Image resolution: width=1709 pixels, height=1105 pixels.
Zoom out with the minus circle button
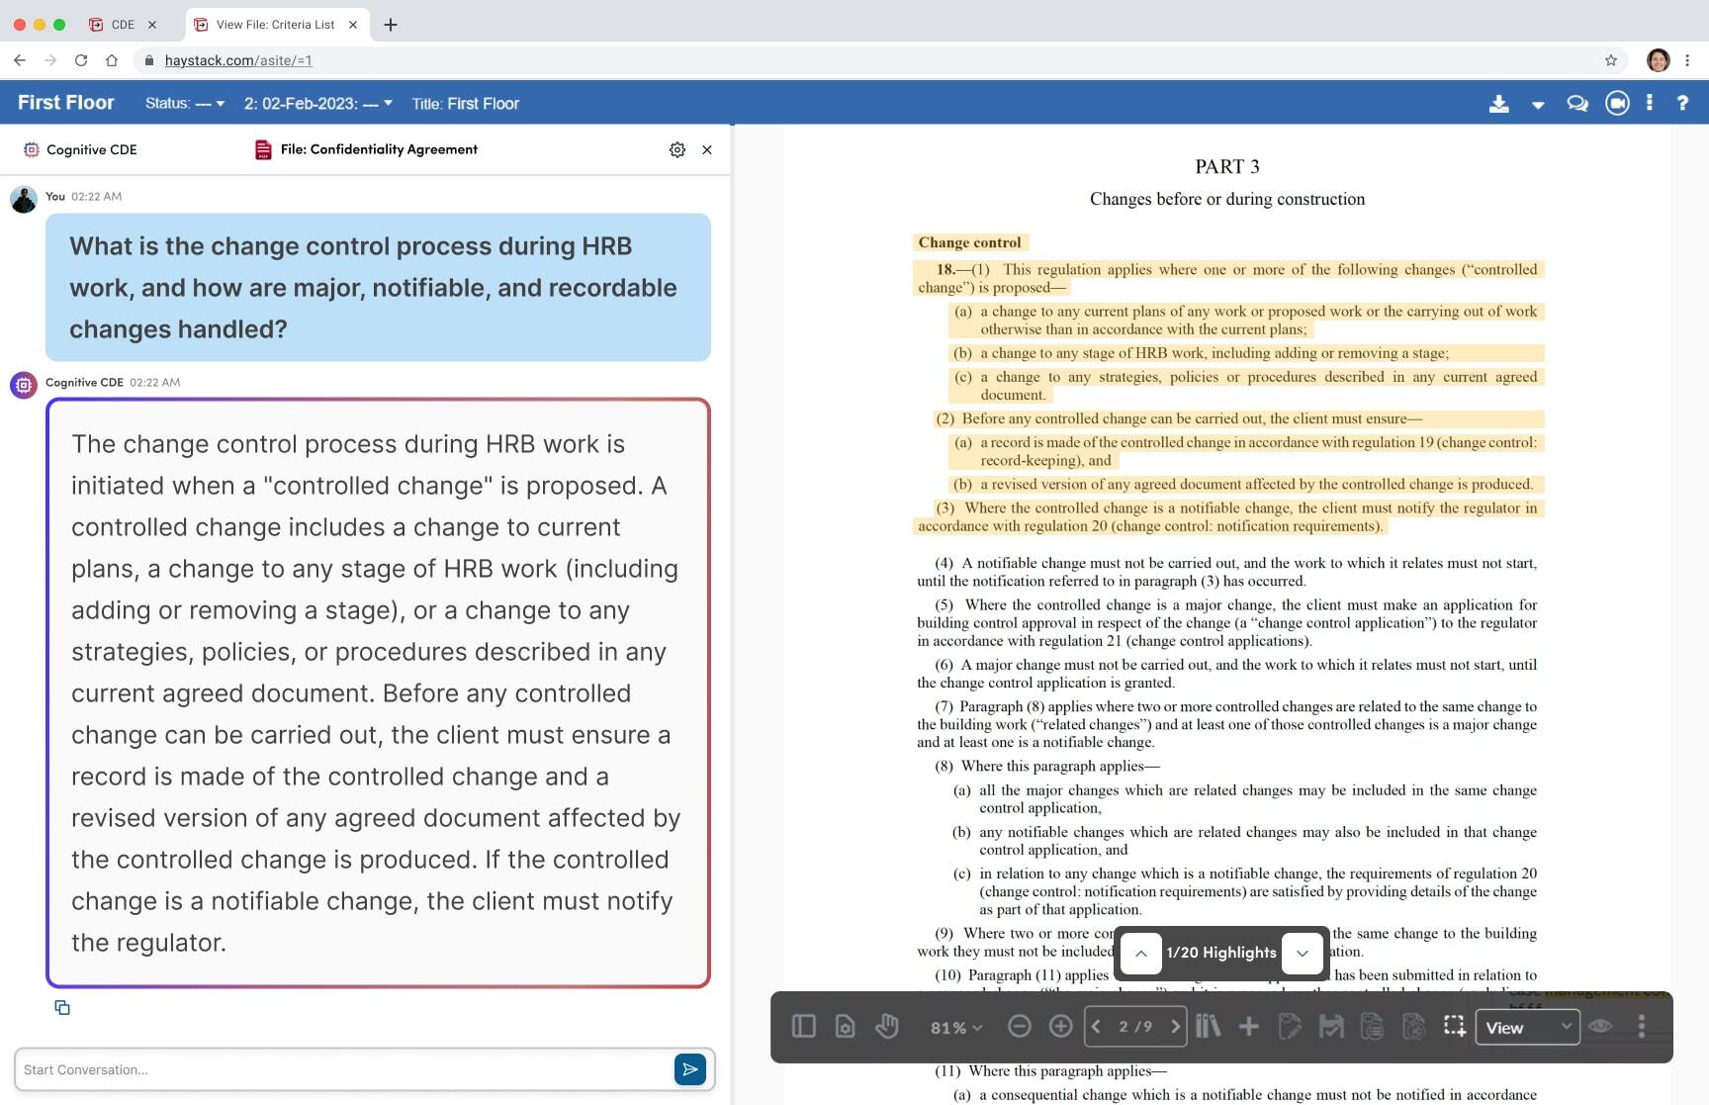pyautogui.click(x=1019, y=1027)
